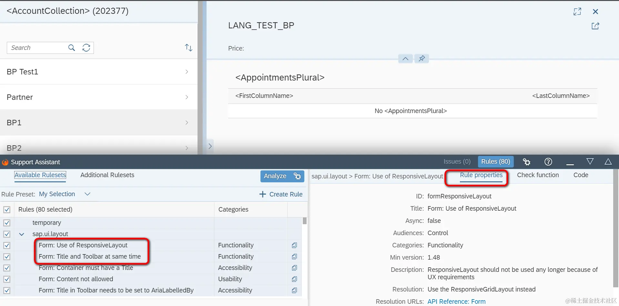The width and height of the screenshot is (619, 306).
Task: Open Support Assistant help icon
Action: point(548,162)
